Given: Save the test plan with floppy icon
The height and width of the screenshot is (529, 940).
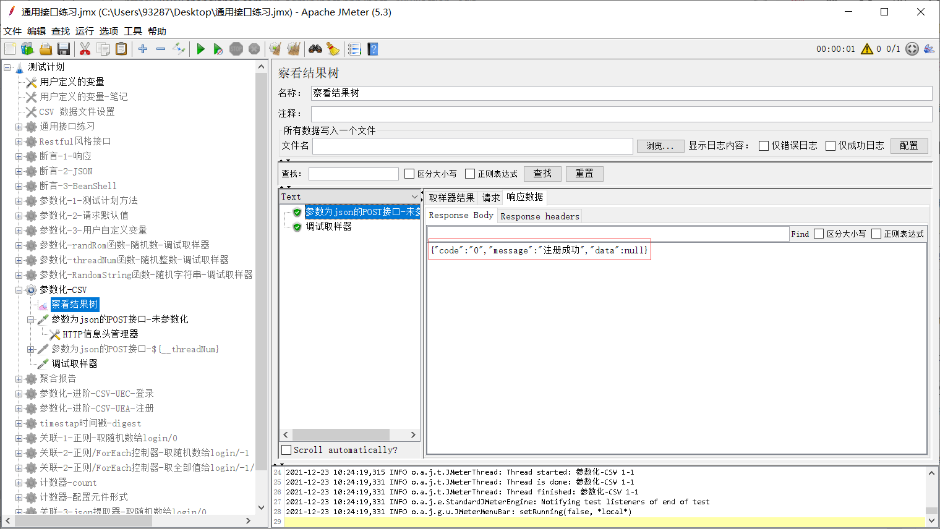Looking at the screenshot, I should 63,49.
